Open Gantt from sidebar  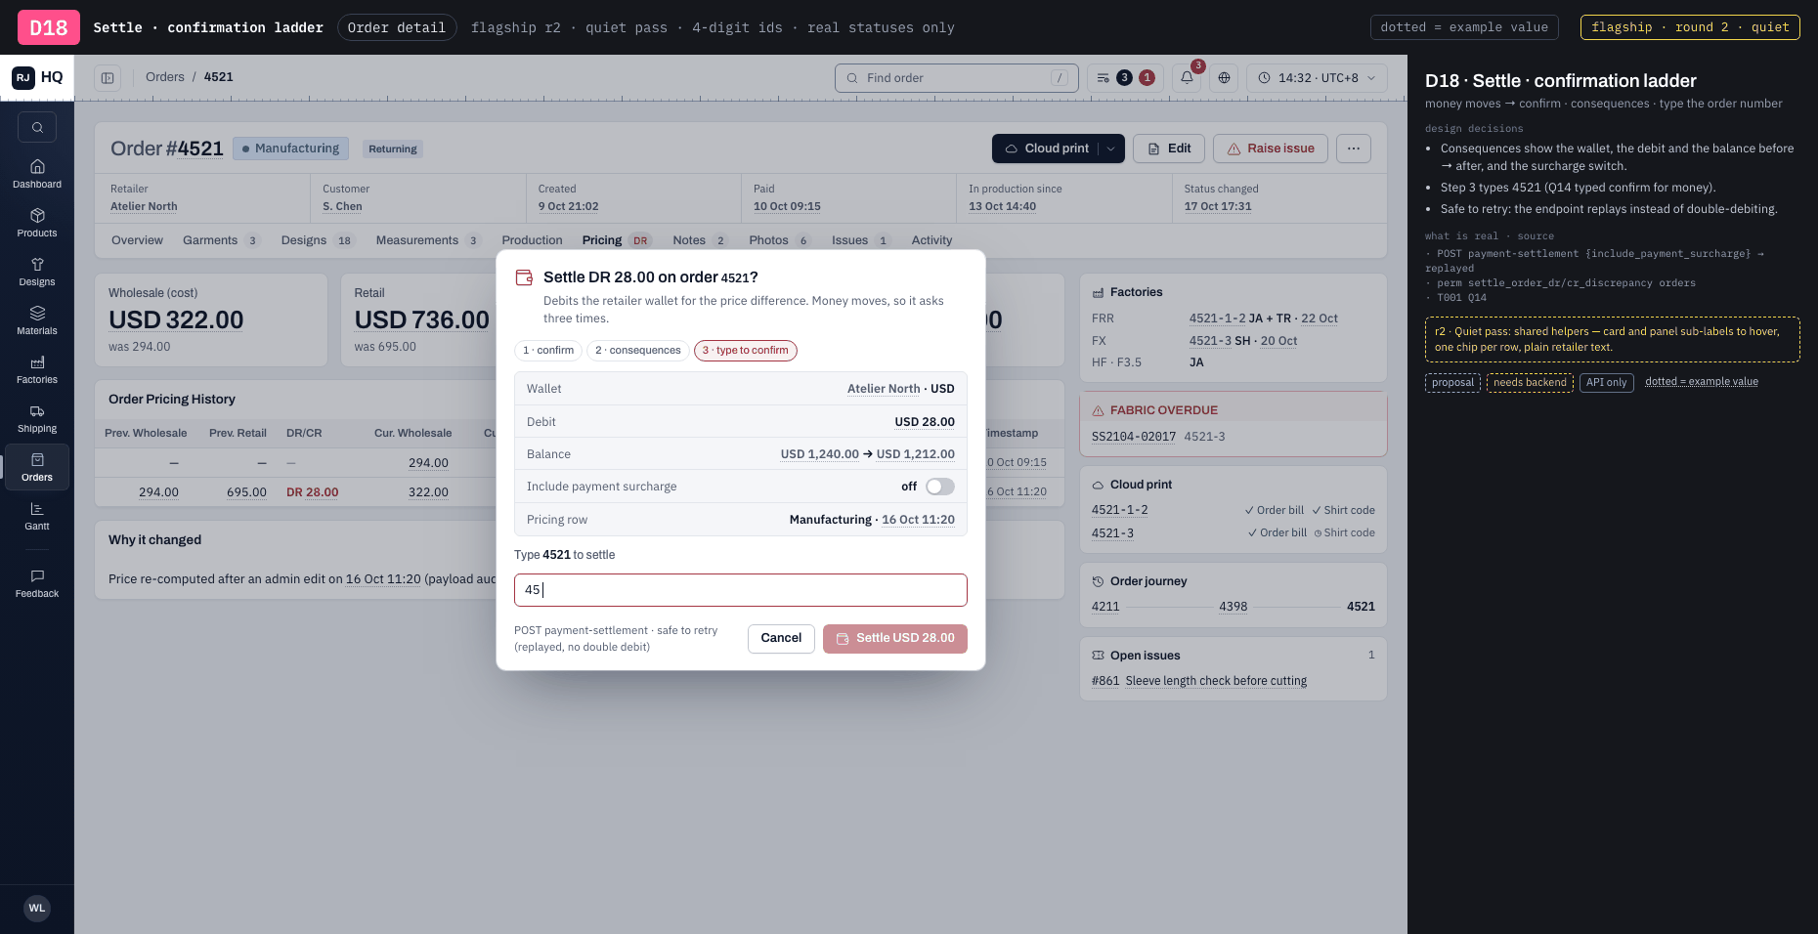point(37,516)
